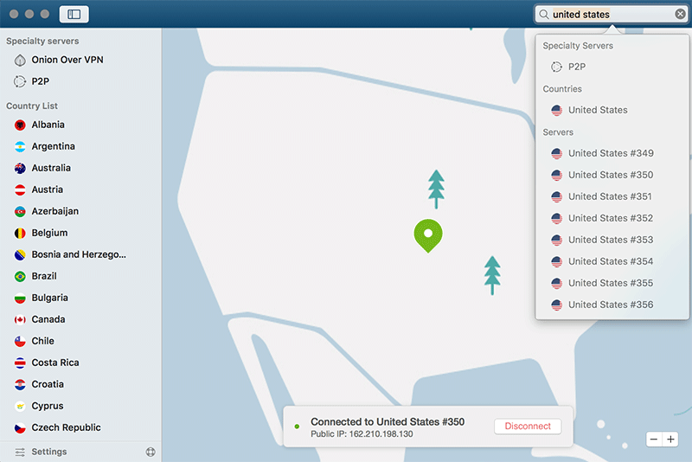
Task: Click the Costa Rica flag icon
Action: point(20,363)
